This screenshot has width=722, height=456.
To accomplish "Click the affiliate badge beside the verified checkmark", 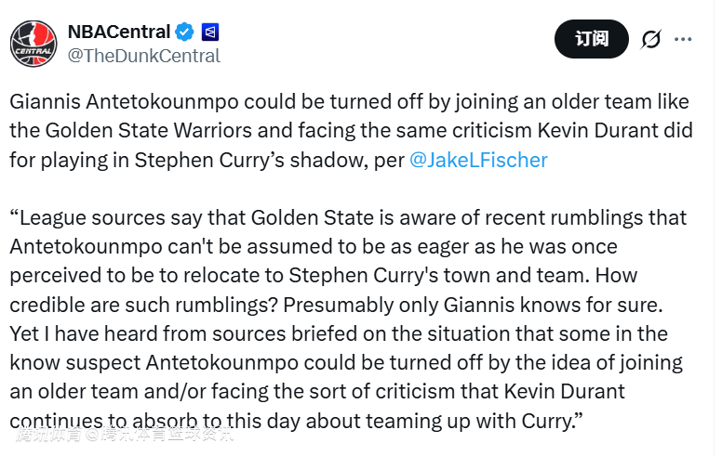I will coord(211,32).
